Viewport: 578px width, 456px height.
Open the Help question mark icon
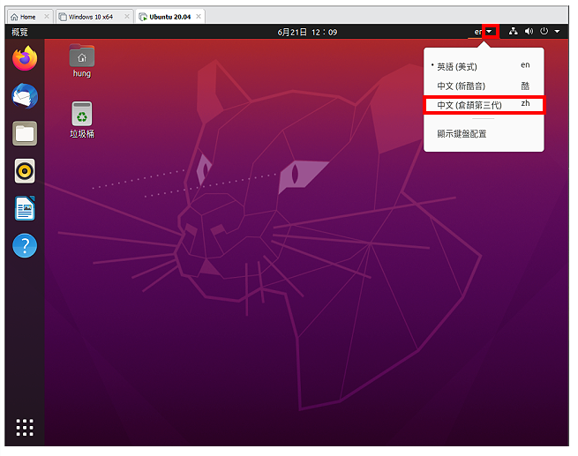tap(25, 246)
